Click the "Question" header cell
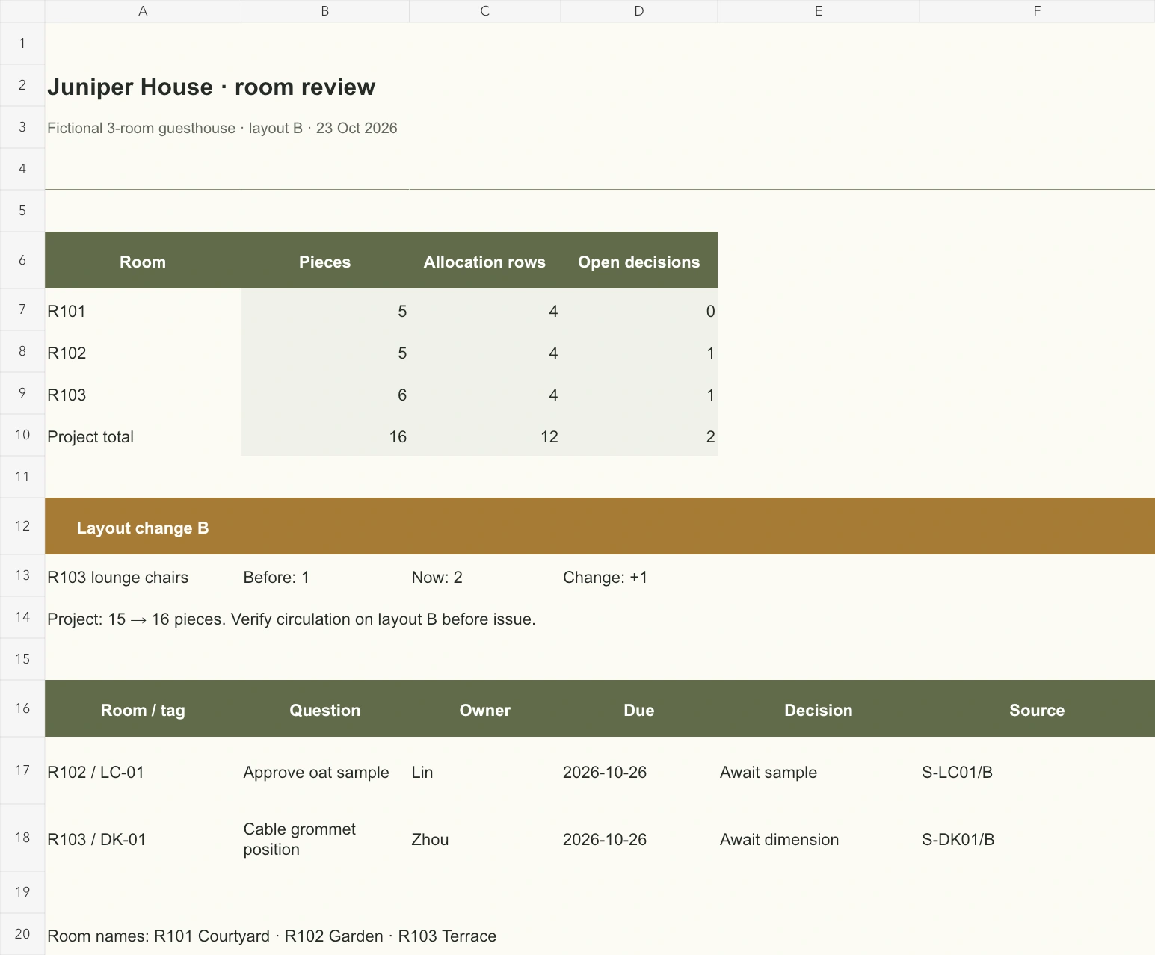Image resolution: width=1155 pixels, height=955 pixels. tap(325, 710)
